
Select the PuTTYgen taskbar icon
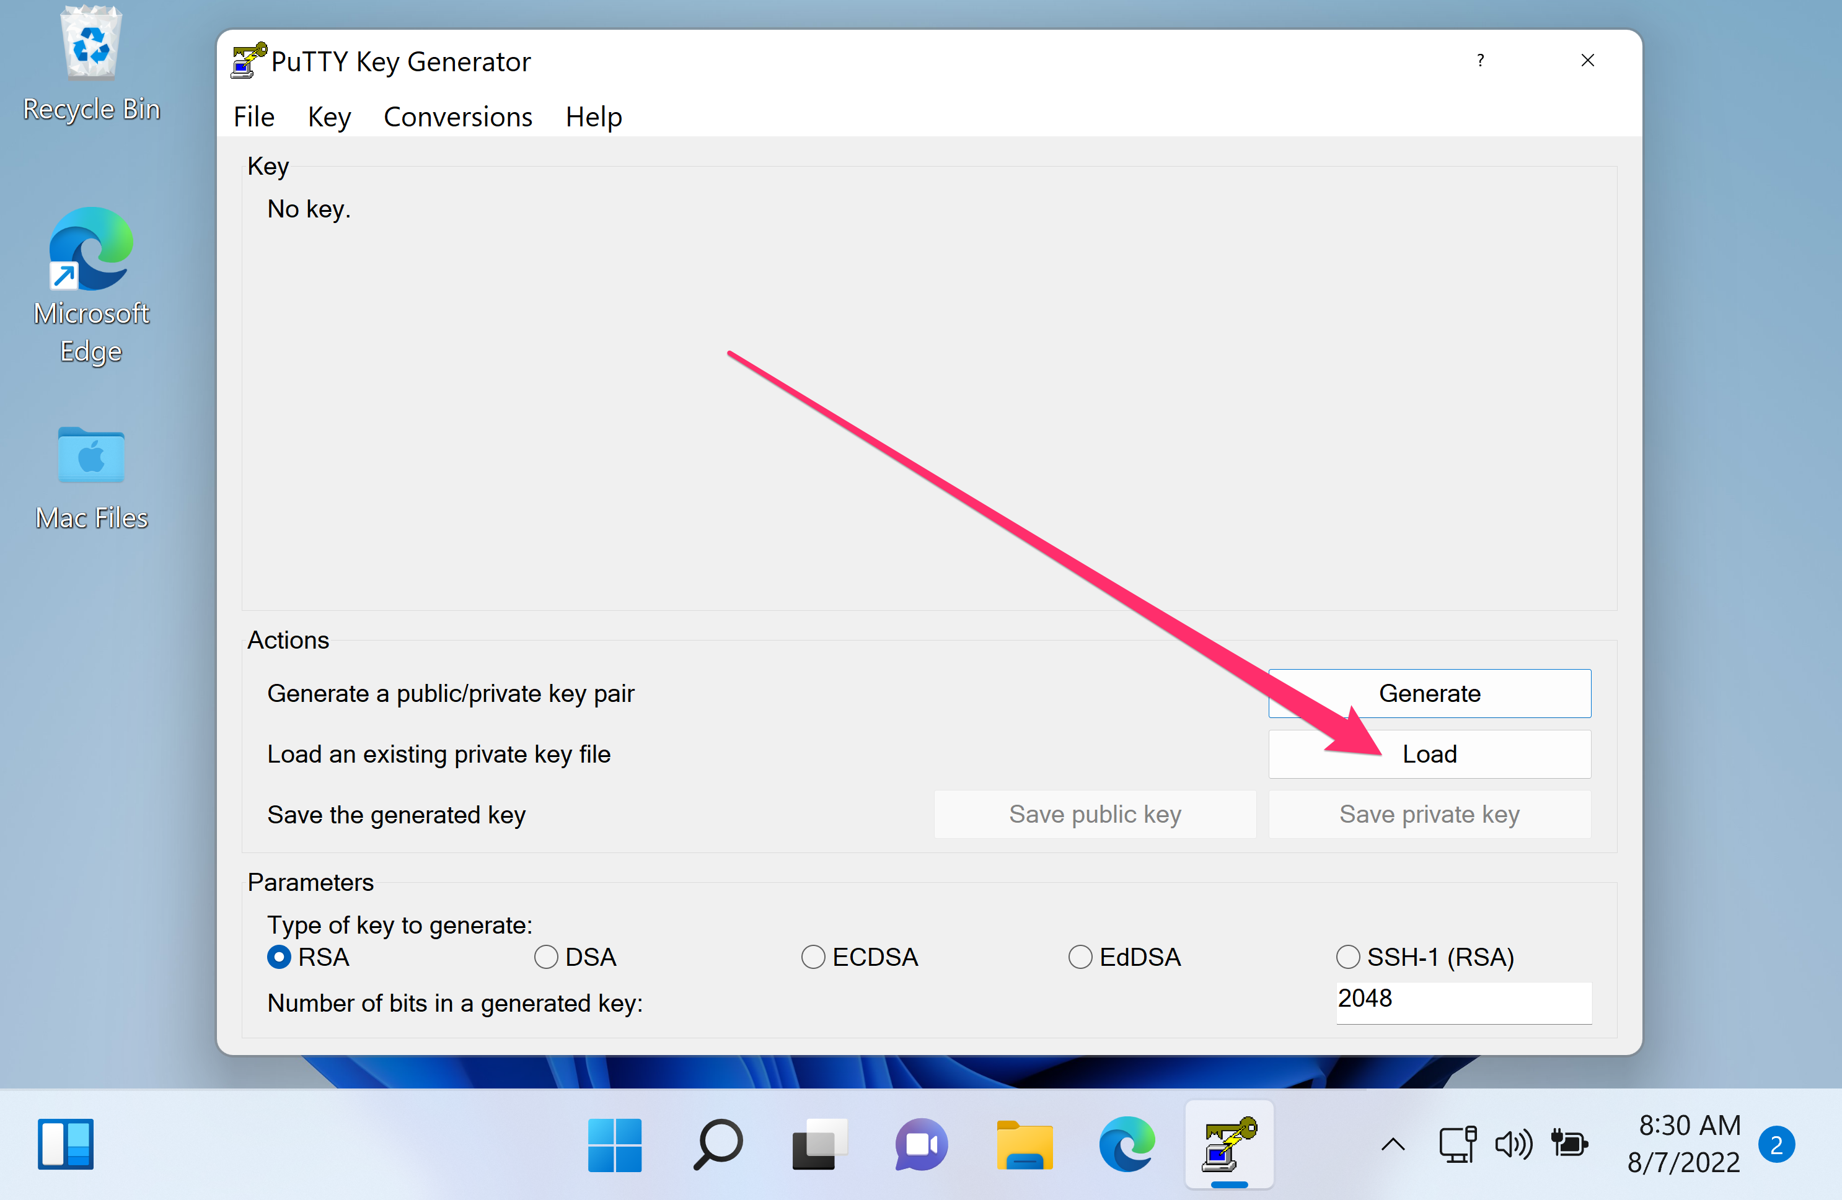coord(1229,1144)
